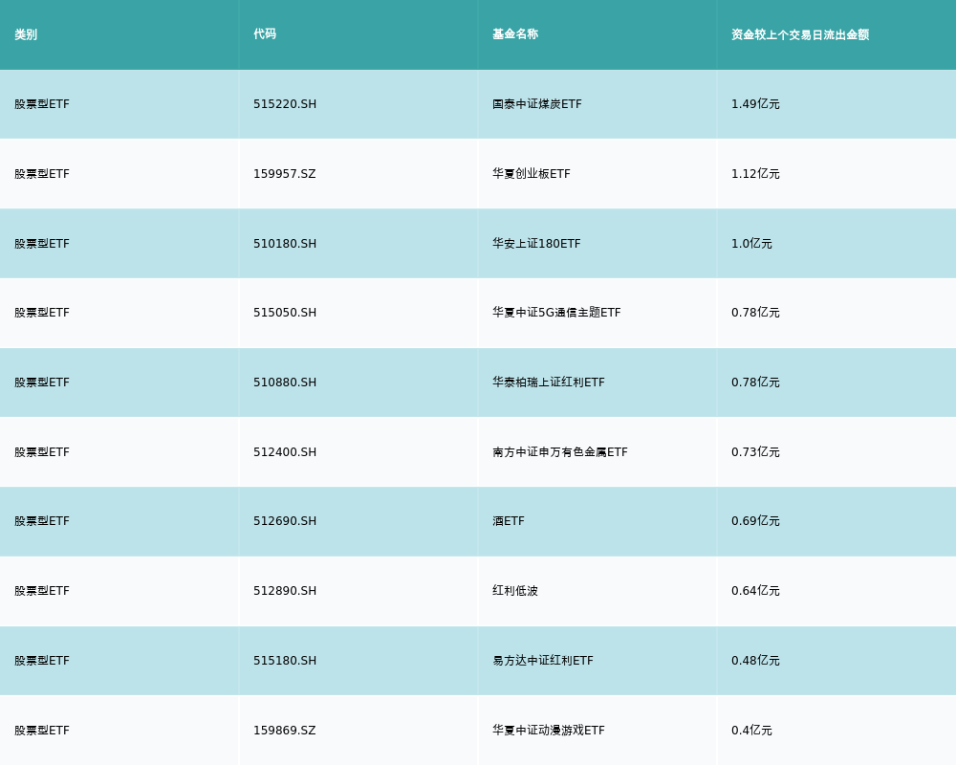
Task: Click the 代码 column header
Action: click(x=265, y=34)
